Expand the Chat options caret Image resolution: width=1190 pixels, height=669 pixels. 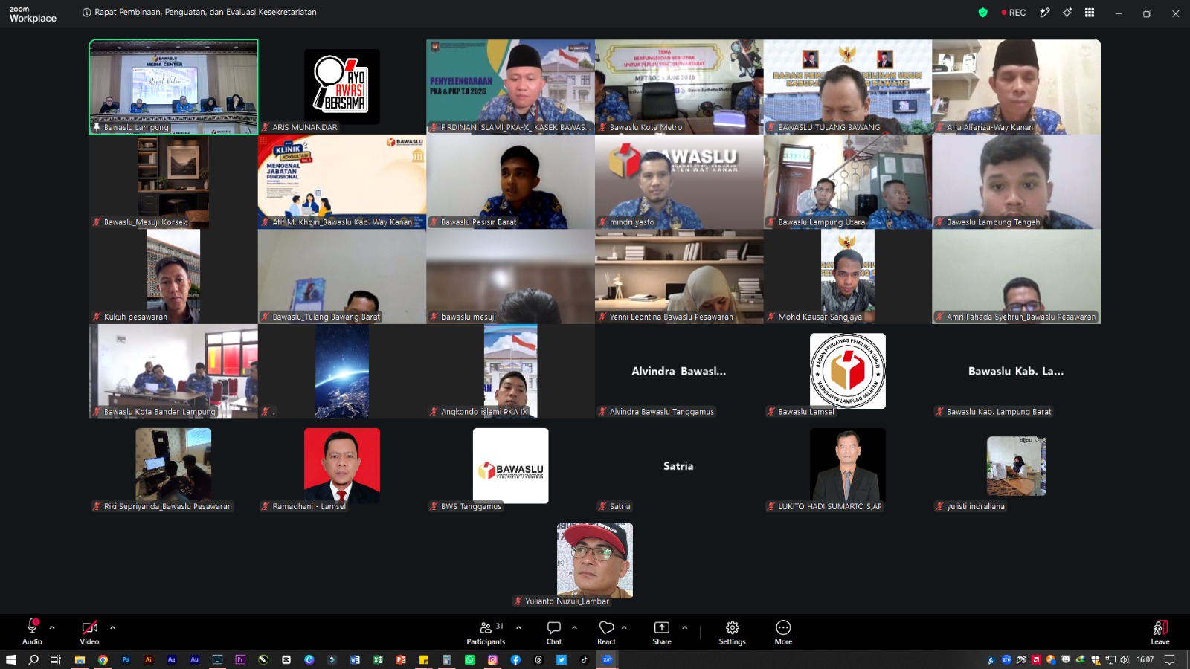574,627
